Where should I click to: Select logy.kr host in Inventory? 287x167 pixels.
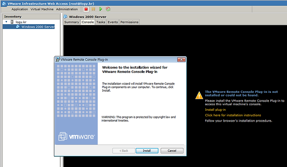[21, 22]
